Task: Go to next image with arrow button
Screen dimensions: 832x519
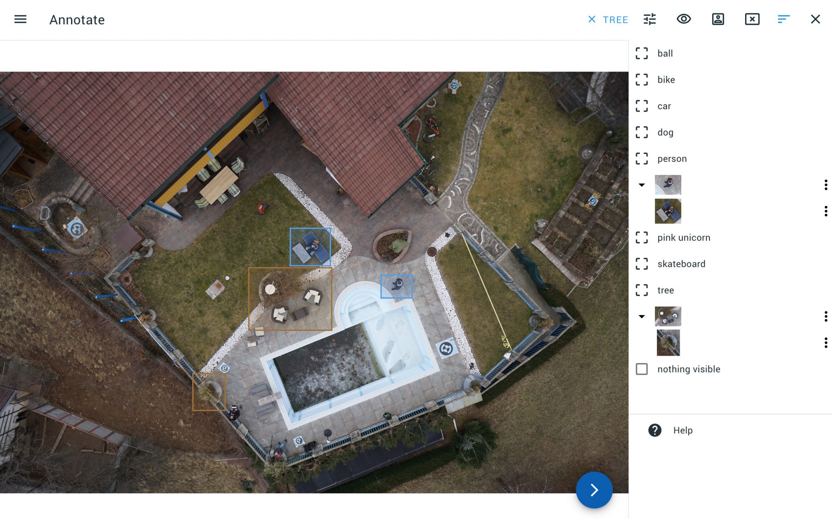Action: (594, 490)
